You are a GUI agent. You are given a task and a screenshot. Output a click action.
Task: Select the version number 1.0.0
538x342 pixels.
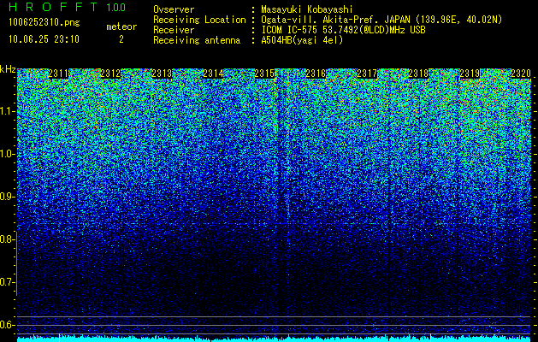[x=115, y=8]
